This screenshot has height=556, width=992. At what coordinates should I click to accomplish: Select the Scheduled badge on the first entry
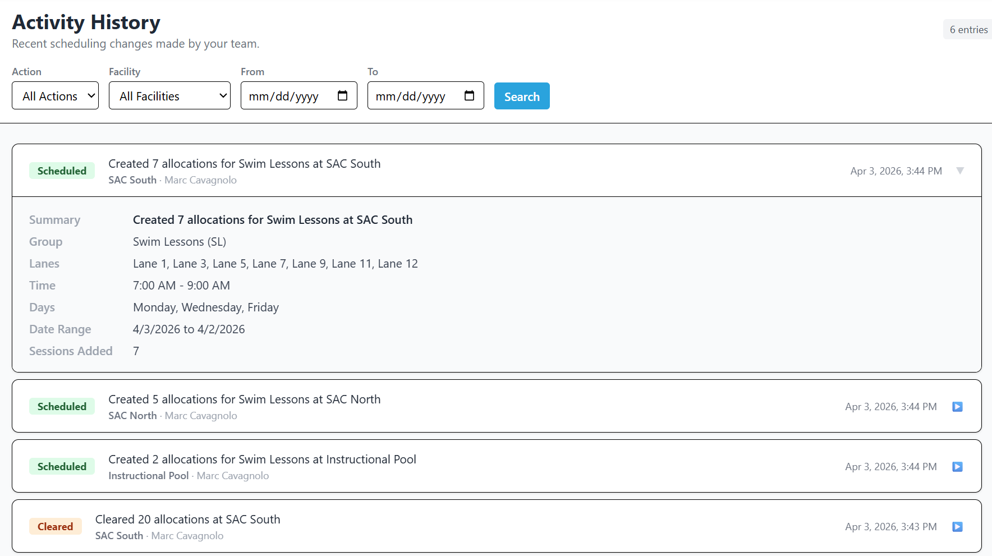coord(62,171)
